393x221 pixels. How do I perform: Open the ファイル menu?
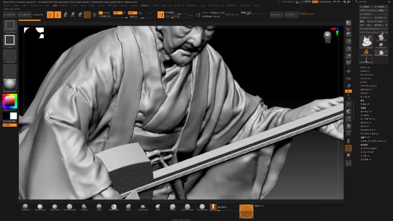[63, 5]
